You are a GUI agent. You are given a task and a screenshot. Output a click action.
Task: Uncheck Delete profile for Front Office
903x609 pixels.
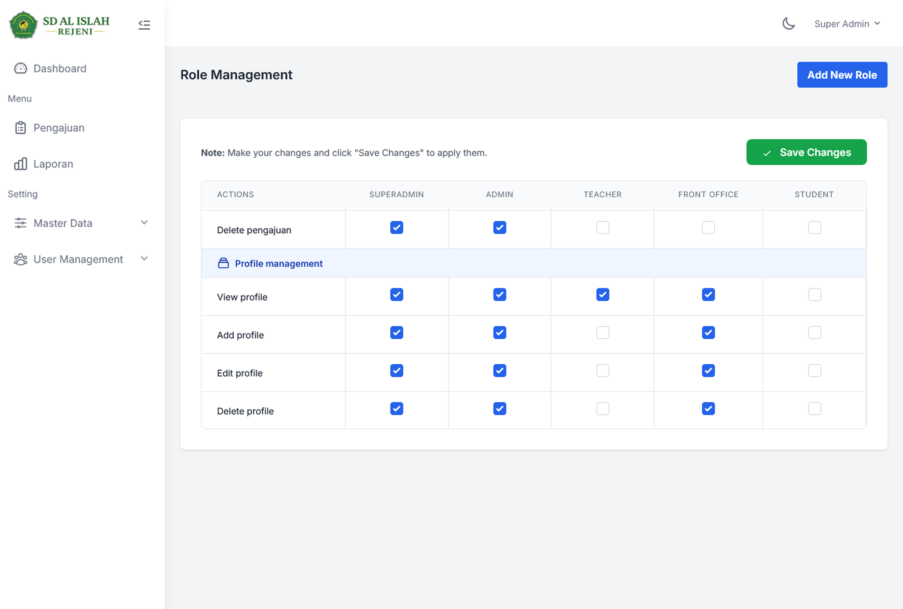point(708,409)
